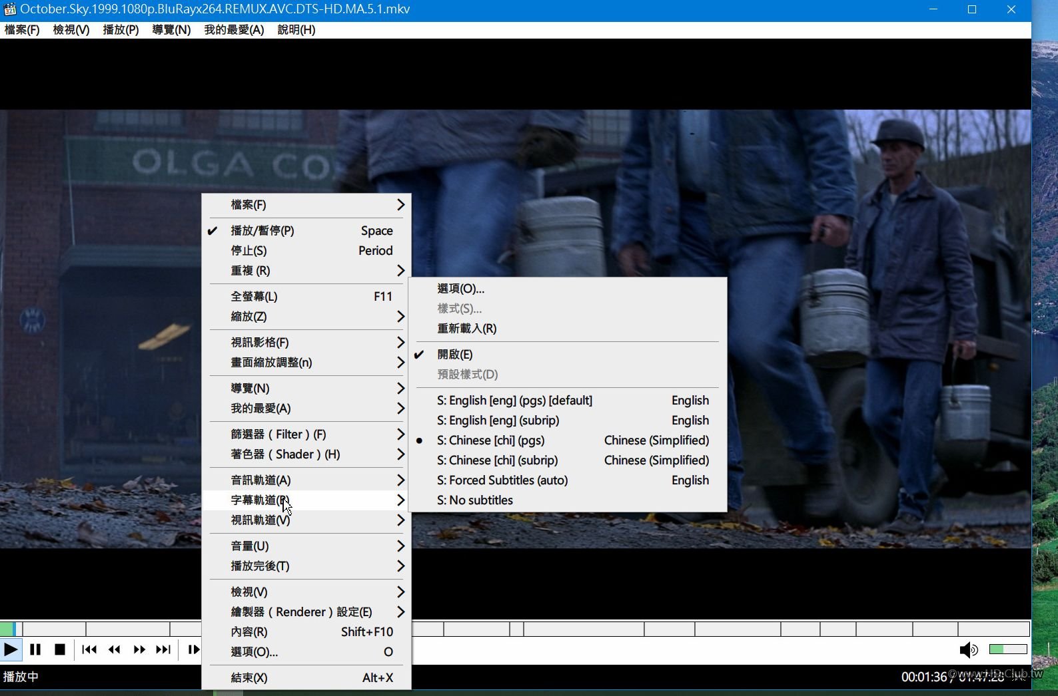The height and width of the screenshot is (696, 1058).
Task: Select S: No subtitles option
Action: pos(568,500)
